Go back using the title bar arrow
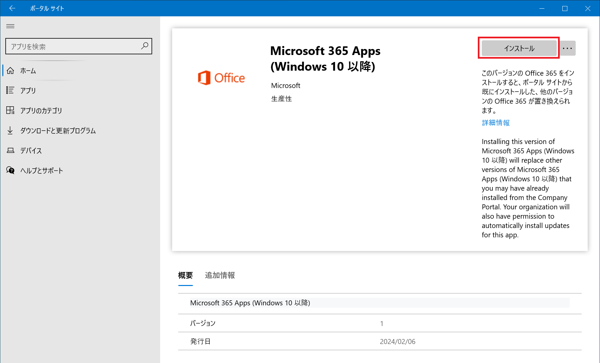This screenshot has height=363, width=600. point(12,8)
